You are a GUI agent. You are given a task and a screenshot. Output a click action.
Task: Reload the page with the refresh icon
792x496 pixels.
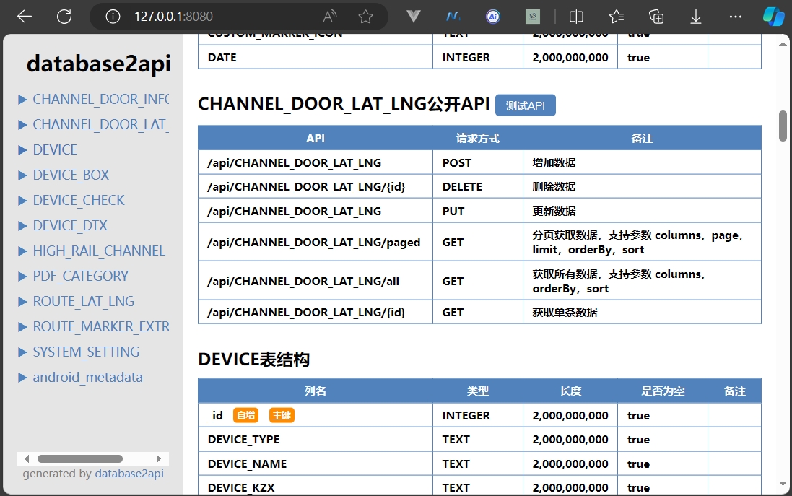(64, 17)
